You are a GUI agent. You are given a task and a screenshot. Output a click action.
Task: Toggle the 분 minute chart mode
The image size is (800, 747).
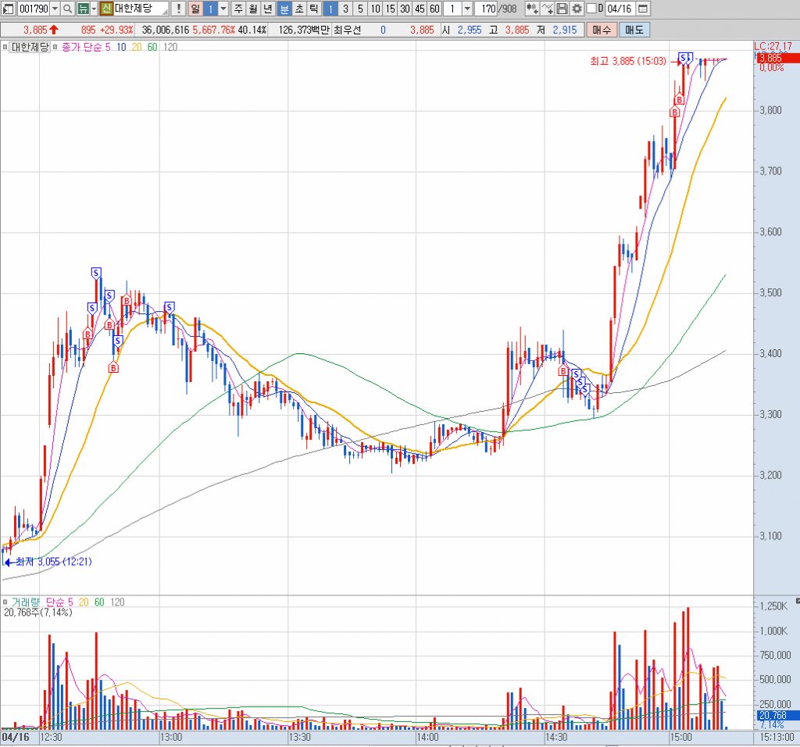coord(284,9)
